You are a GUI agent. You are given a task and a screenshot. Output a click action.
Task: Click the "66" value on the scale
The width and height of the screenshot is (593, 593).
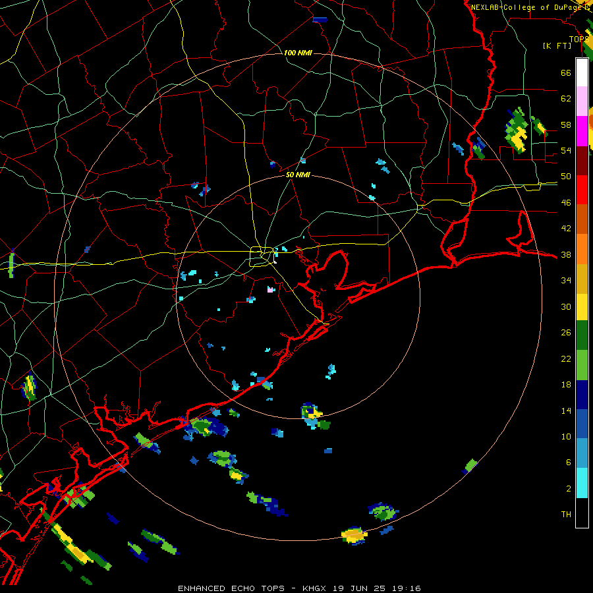(566, 72)
